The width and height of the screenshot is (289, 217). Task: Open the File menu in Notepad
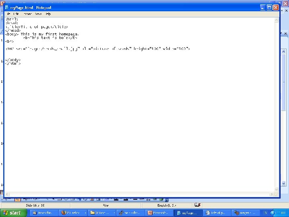click(8, 14)
